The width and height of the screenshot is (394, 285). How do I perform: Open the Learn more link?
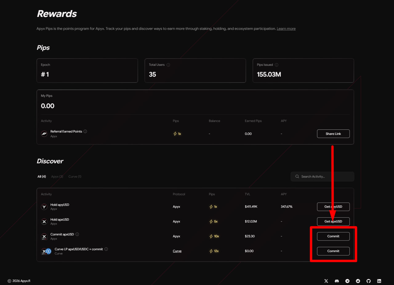[286, 29]
